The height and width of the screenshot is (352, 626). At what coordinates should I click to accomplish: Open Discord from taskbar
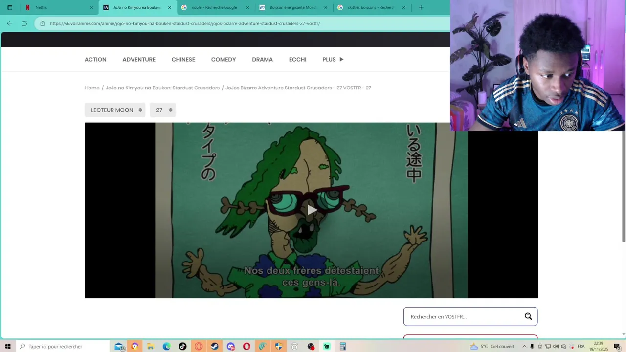point(231,346)
